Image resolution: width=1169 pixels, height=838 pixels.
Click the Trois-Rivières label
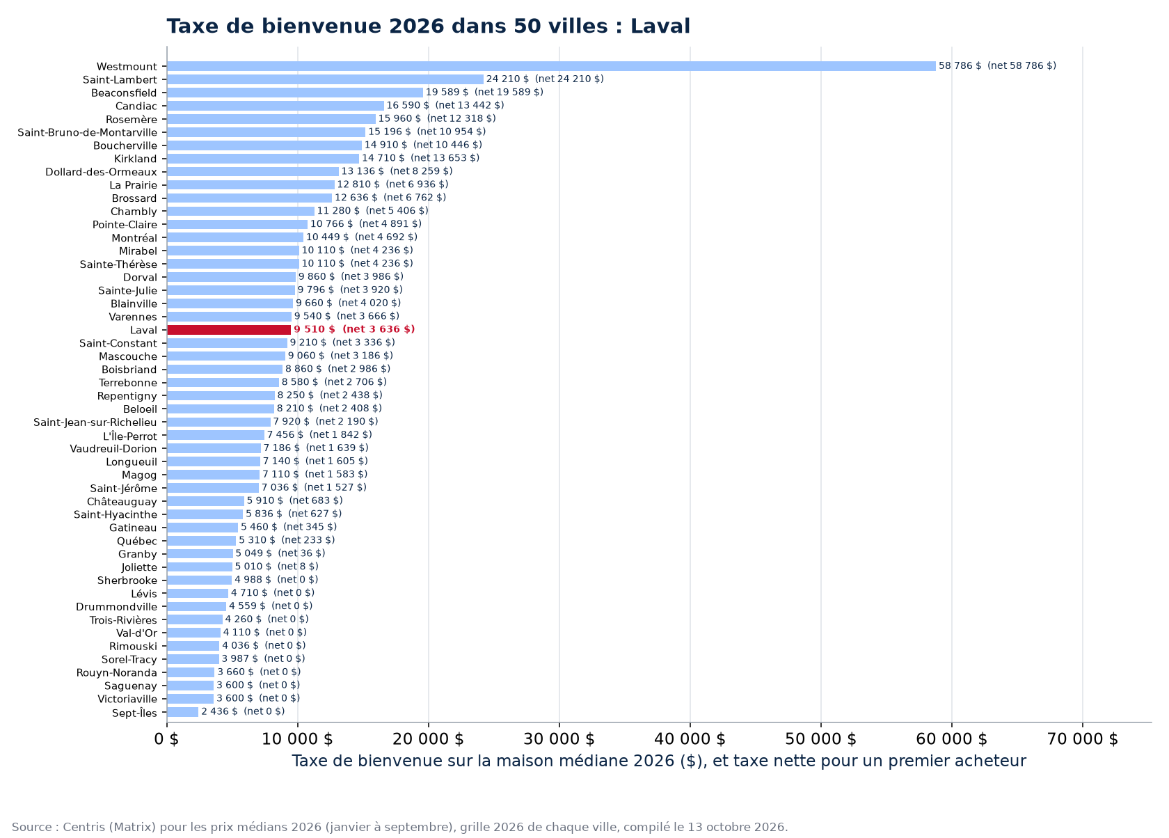123,621
